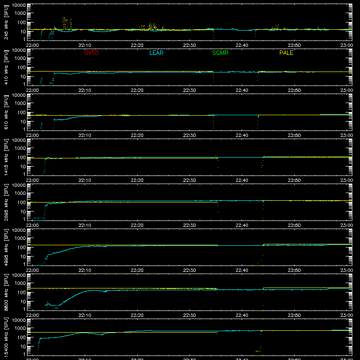Screen dimensions: 360x360
Task: Click the 10000 tick of the 245 MHz plot
Action: [x=19, y=5]
